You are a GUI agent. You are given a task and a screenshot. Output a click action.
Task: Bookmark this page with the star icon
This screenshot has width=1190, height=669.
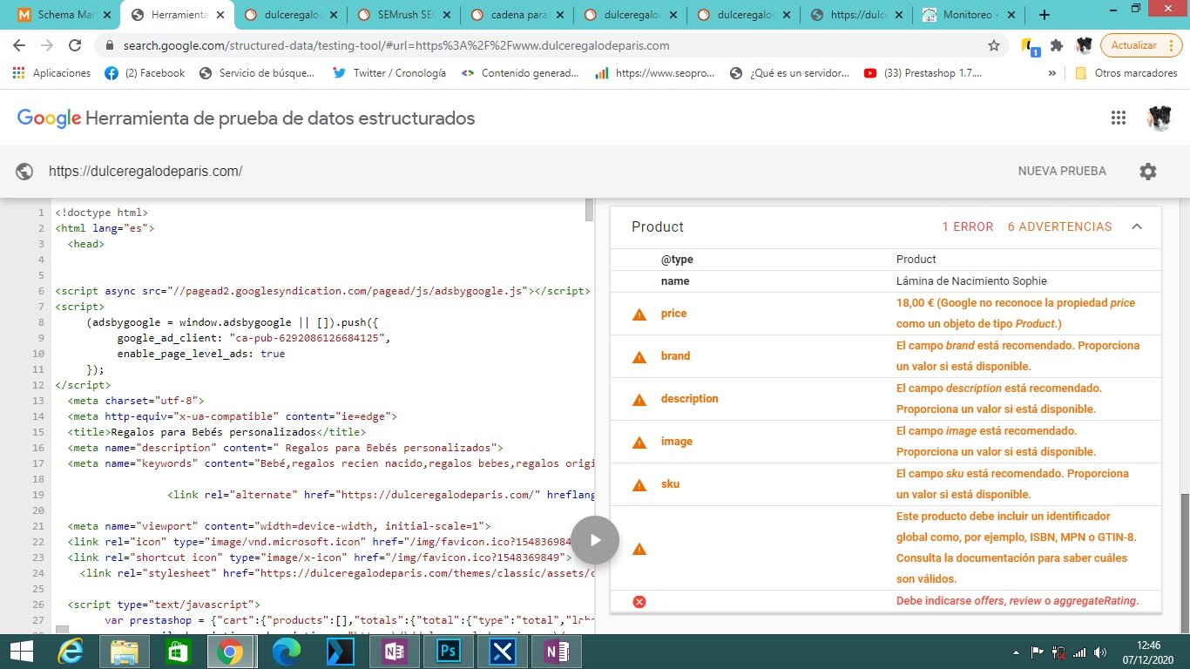pos(994,45)
